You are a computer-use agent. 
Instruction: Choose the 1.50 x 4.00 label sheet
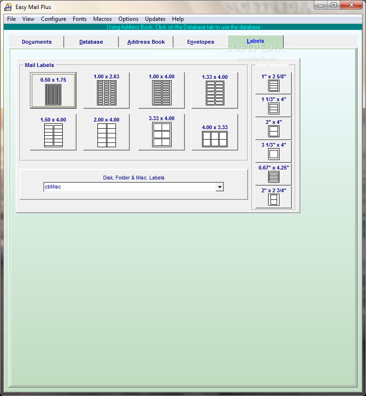tap(53, 132)
